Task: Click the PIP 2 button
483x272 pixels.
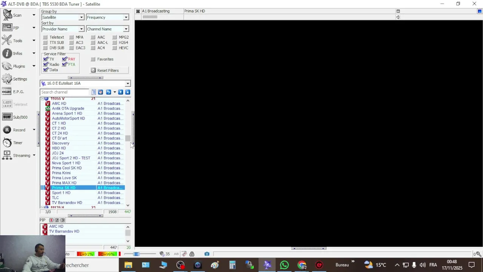Action: [57, 220]
